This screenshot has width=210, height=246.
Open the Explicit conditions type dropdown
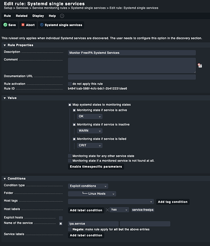(88, 186)
